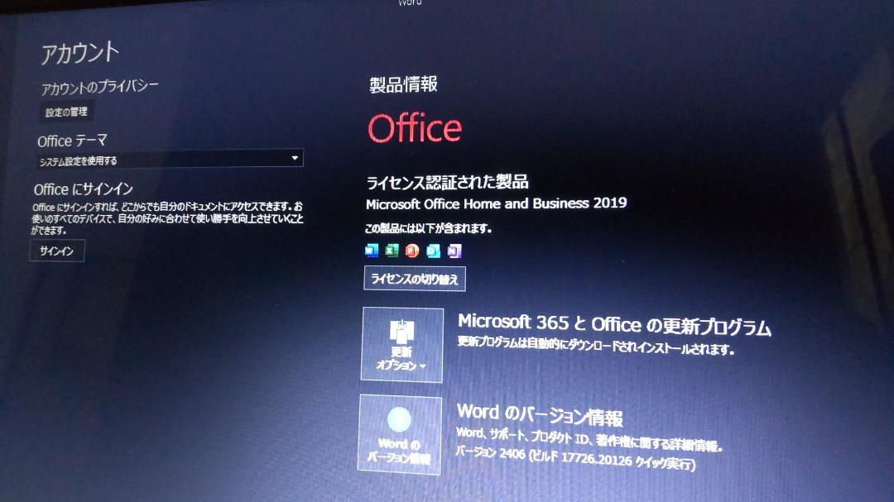Click the バージョン 2406 build text

point(574,457)
